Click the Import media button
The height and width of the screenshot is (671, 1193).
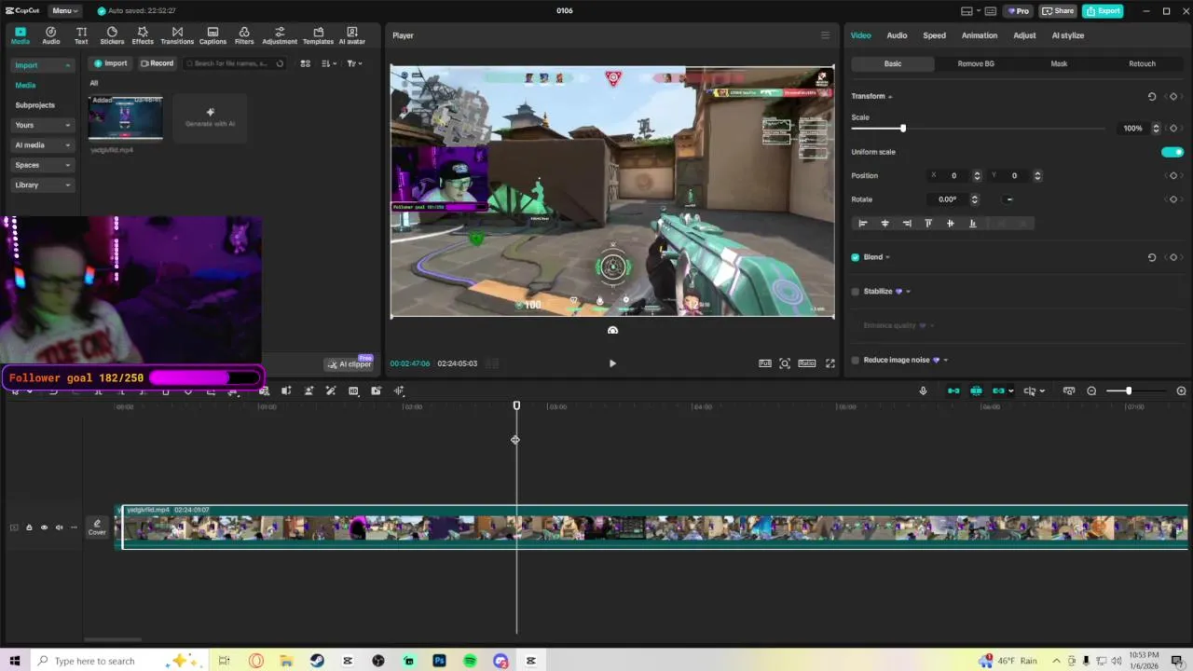click(110, 63)
